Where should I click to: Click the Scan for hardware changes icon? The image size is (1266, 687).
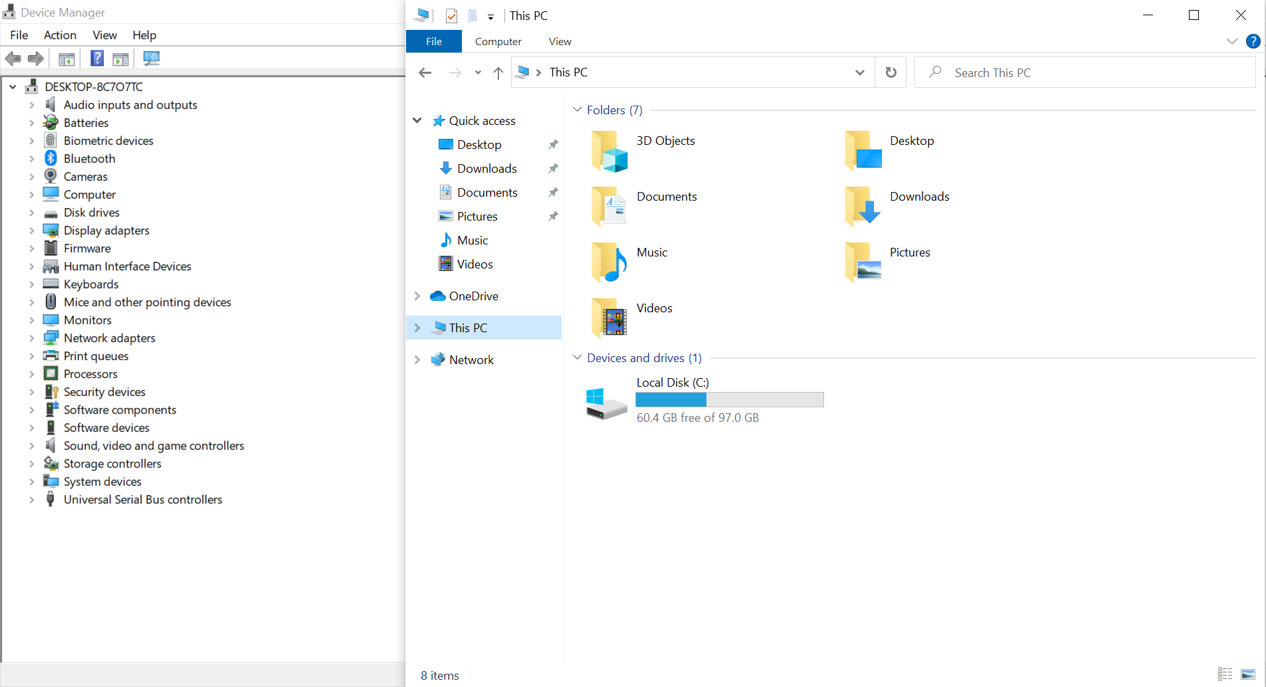pyautogui.click(x=152, y=58)
